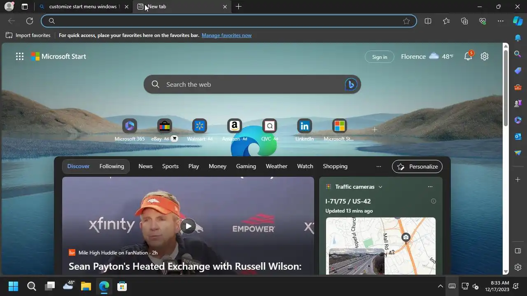Image resolution: width=527 pixels, height=296 pixels.
Task: Open sidebar settings gear at bottom
Action: (518, 267)
